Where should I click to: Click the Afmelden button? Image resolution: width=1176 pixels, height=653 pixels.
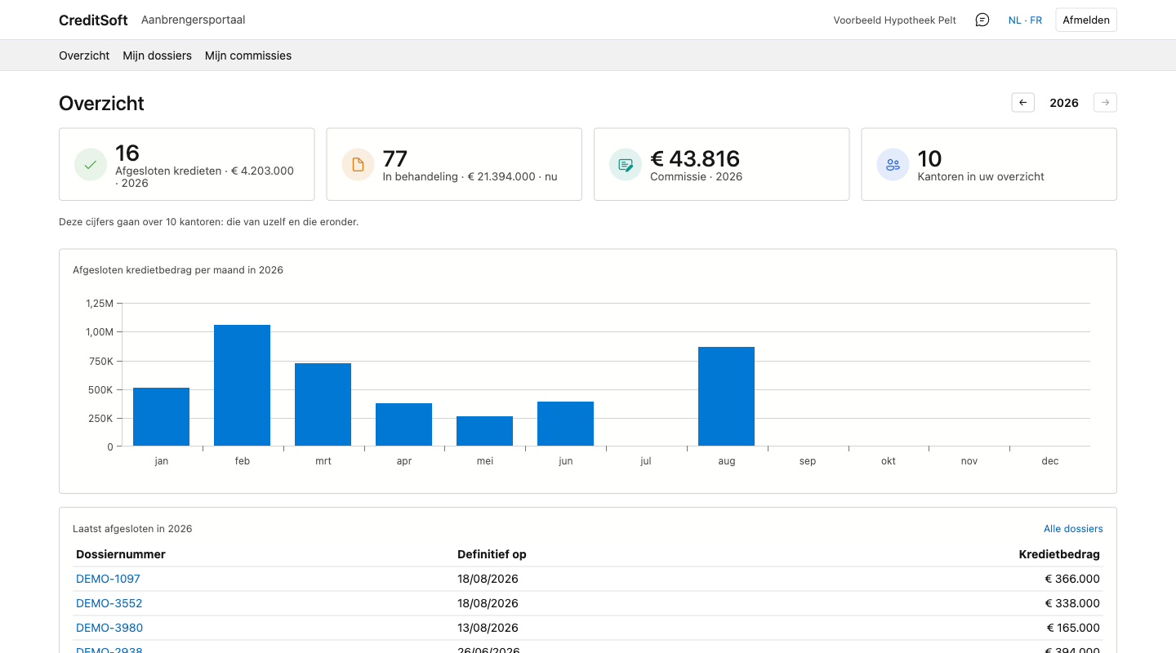(1086, 20)
